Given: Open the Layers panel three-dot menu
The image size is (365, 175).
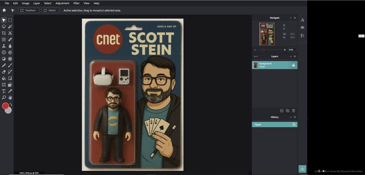Looking at the screenshot, I should [x=255, y=57].
